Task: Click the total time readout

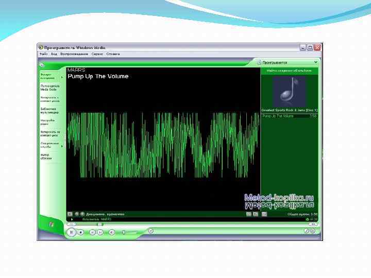Action: tap(302, 214)
